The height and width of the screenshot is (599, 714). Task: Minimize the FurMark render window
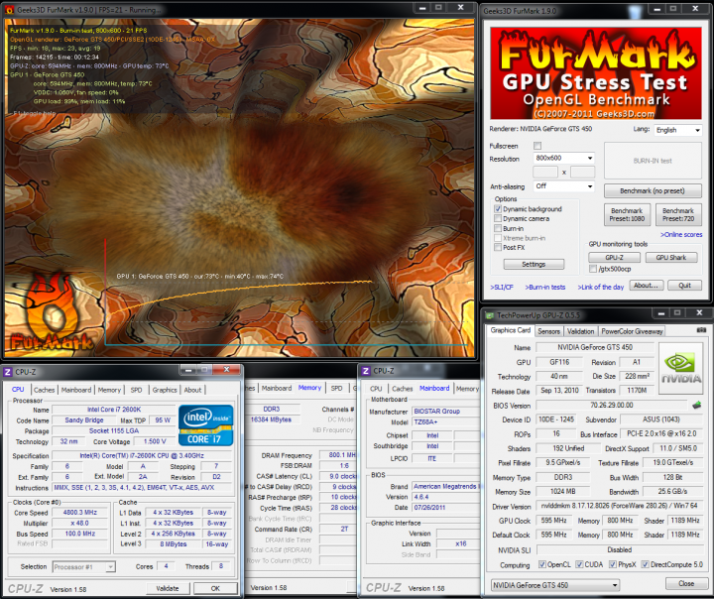422,8
